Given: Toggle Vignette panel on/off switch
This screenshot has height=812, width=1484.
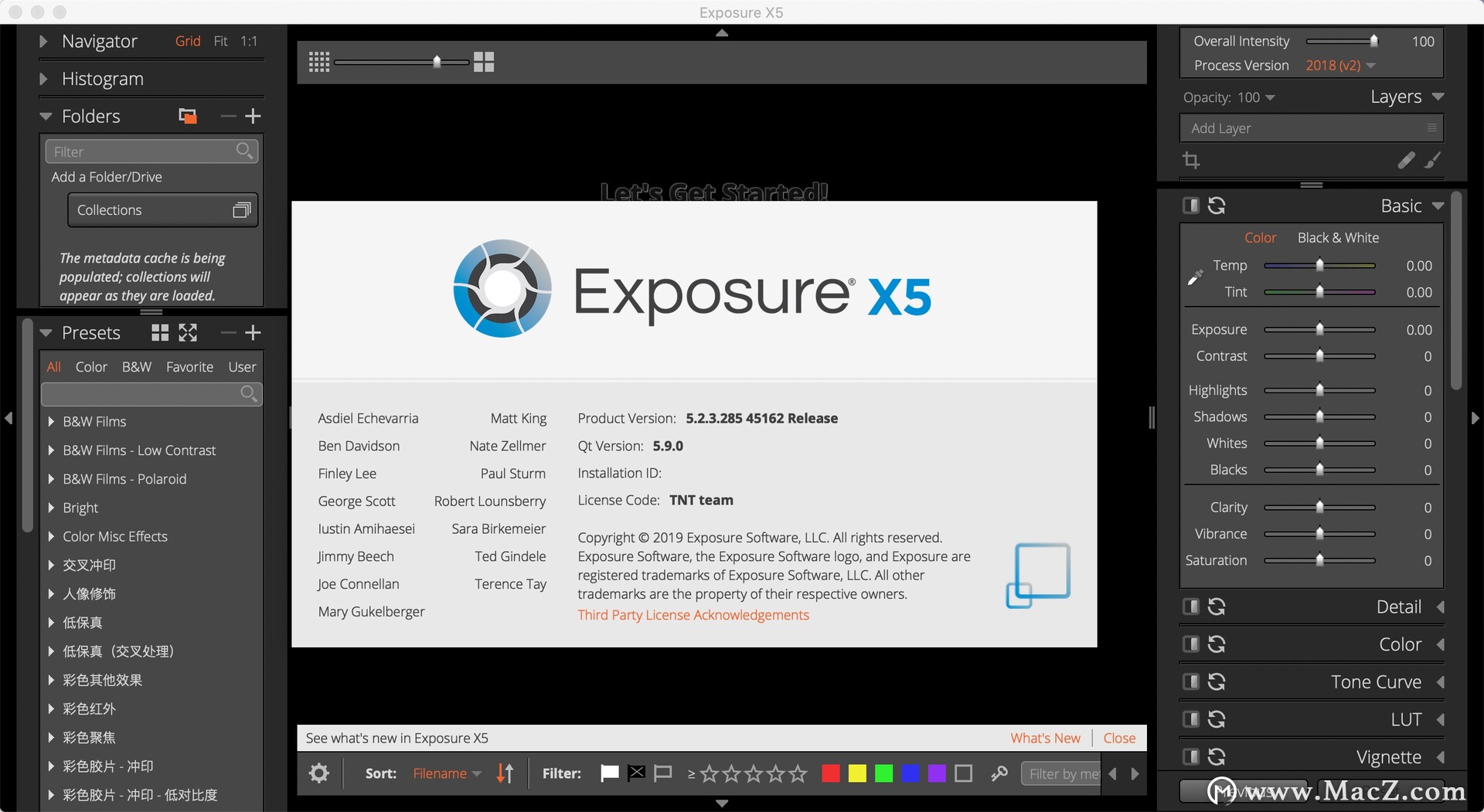Looking at the screenshot, I should 1191,756.
